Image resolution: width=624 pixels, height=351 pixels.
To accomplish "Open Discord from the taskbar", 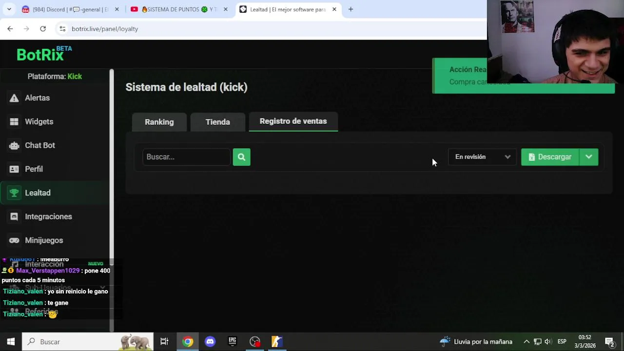I will pos(210,342).
